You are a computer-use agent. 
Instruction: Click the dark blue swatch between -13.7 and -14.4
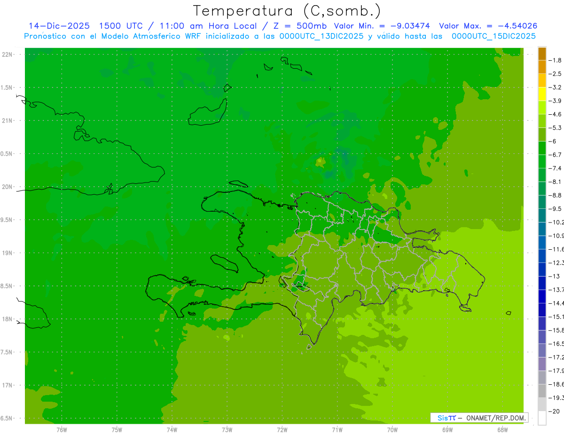tap(542, 296)
